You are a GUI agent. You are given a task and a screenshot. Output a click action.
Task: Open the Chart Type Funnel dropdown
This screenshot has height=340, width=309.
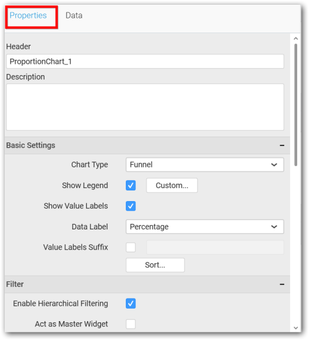tap(205, 165)
